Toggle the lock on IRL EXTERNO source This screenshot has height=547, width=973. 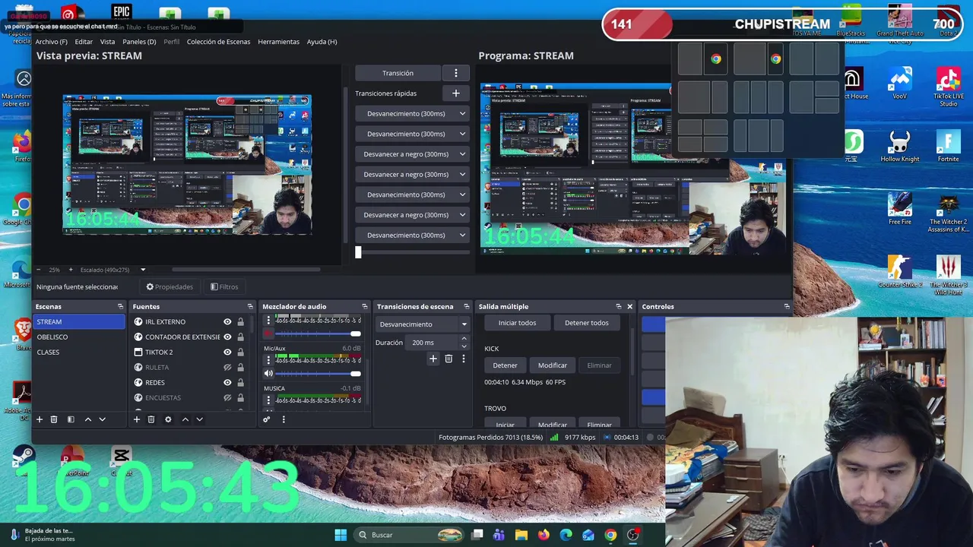pyautogui.click(x=240, y=321)
